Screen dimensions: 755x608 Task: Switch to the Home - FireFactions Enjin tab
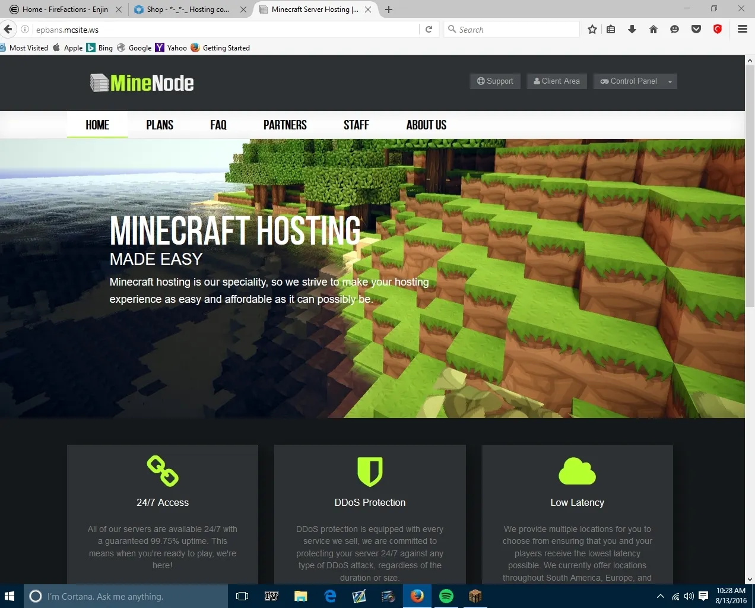pos(65,9)
